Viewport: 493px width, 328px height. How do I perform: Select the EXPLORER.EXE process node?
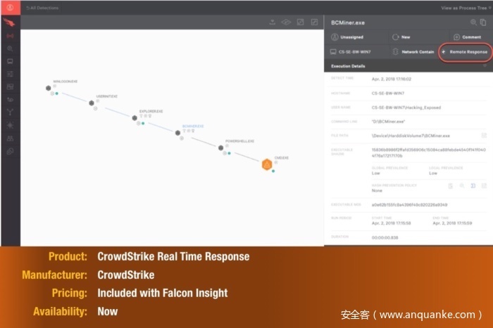point(135,118)
